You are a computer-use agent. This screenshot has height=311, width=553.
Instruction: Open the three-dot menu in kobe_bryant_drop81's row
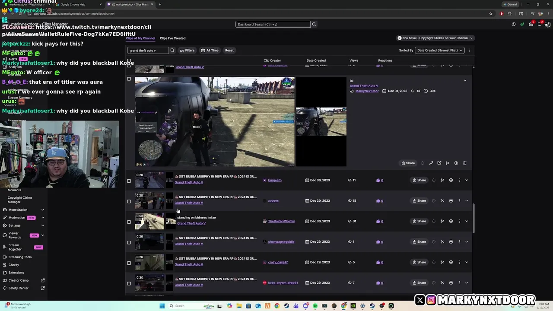click(459, 282)
